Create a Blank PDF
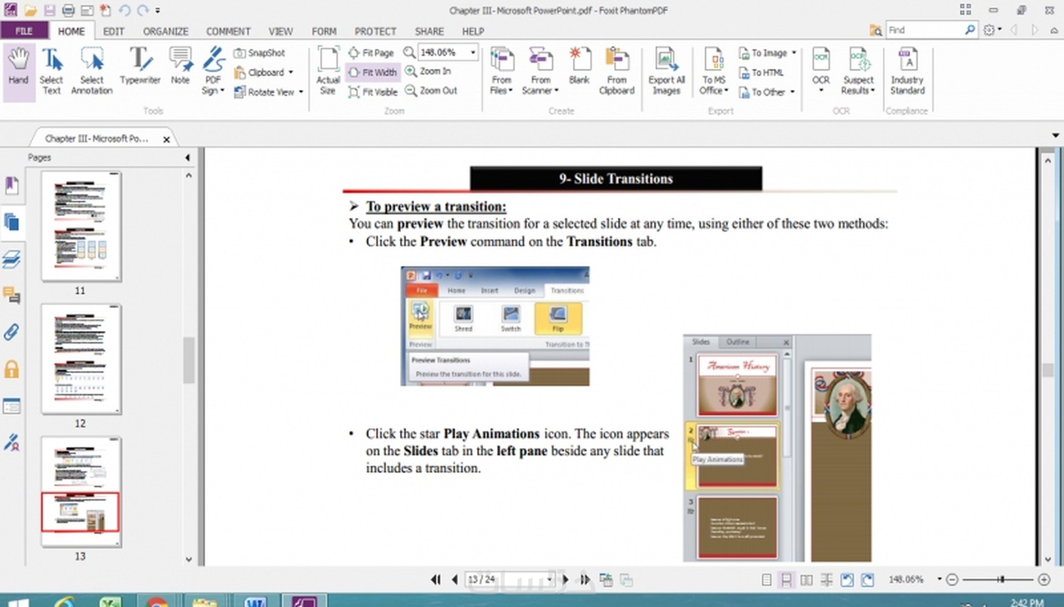The height and width of the screenshot is (607, 1064). pyautogui.click(x=580, y=66)
